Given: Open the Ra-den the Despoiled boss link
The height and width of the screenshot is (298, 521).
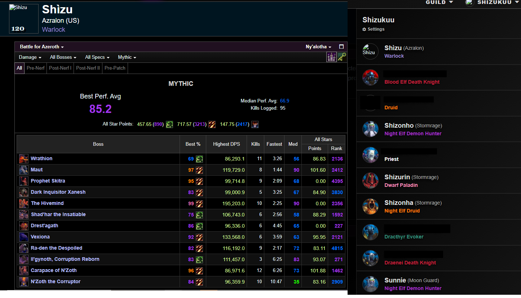Looking at the screenshot, I should tap(57, 248).
